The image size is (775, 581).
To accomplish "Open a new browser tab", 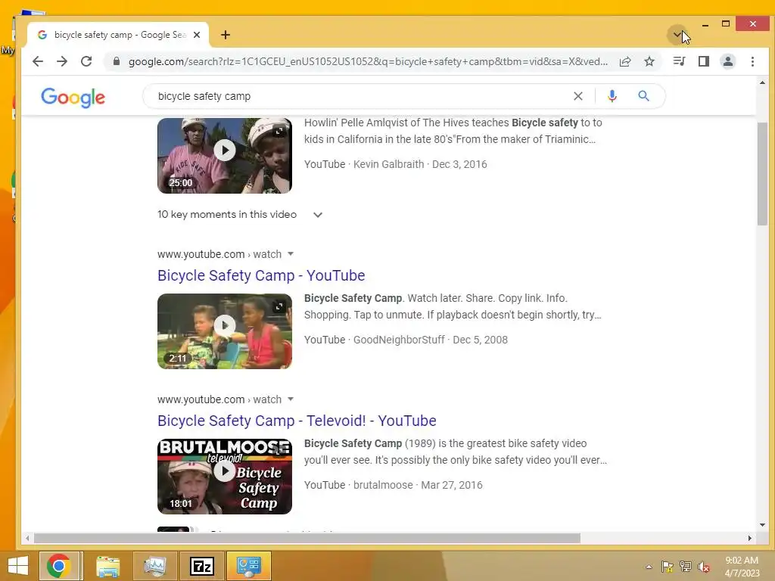I will click(226, 35).
